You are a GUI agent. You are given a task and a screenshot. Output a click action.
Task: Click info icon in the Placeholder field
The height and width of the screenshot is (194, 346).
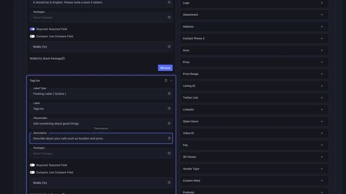pos(169,123)
